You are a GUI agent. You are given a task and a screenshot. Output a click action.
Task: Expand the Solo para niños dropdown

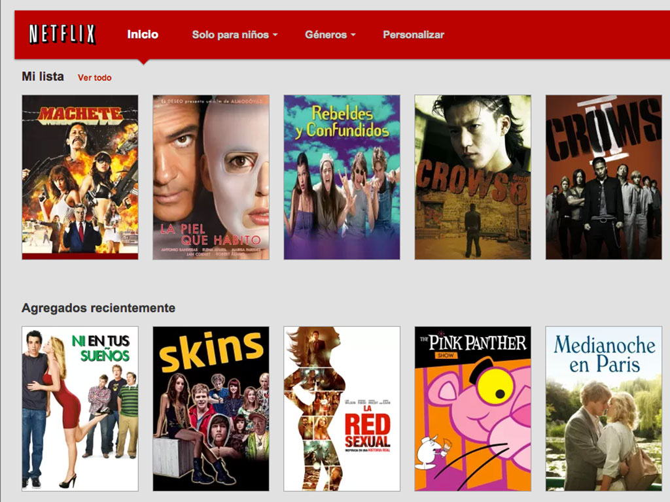point(230,35)
